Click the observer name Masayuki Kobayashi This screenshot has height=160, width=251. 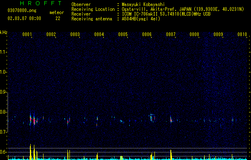[143, 4]
